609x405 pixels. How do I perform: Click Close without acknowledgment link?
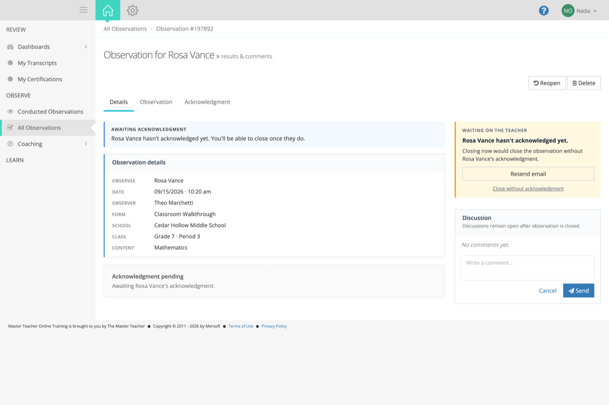tap(528, 188)
